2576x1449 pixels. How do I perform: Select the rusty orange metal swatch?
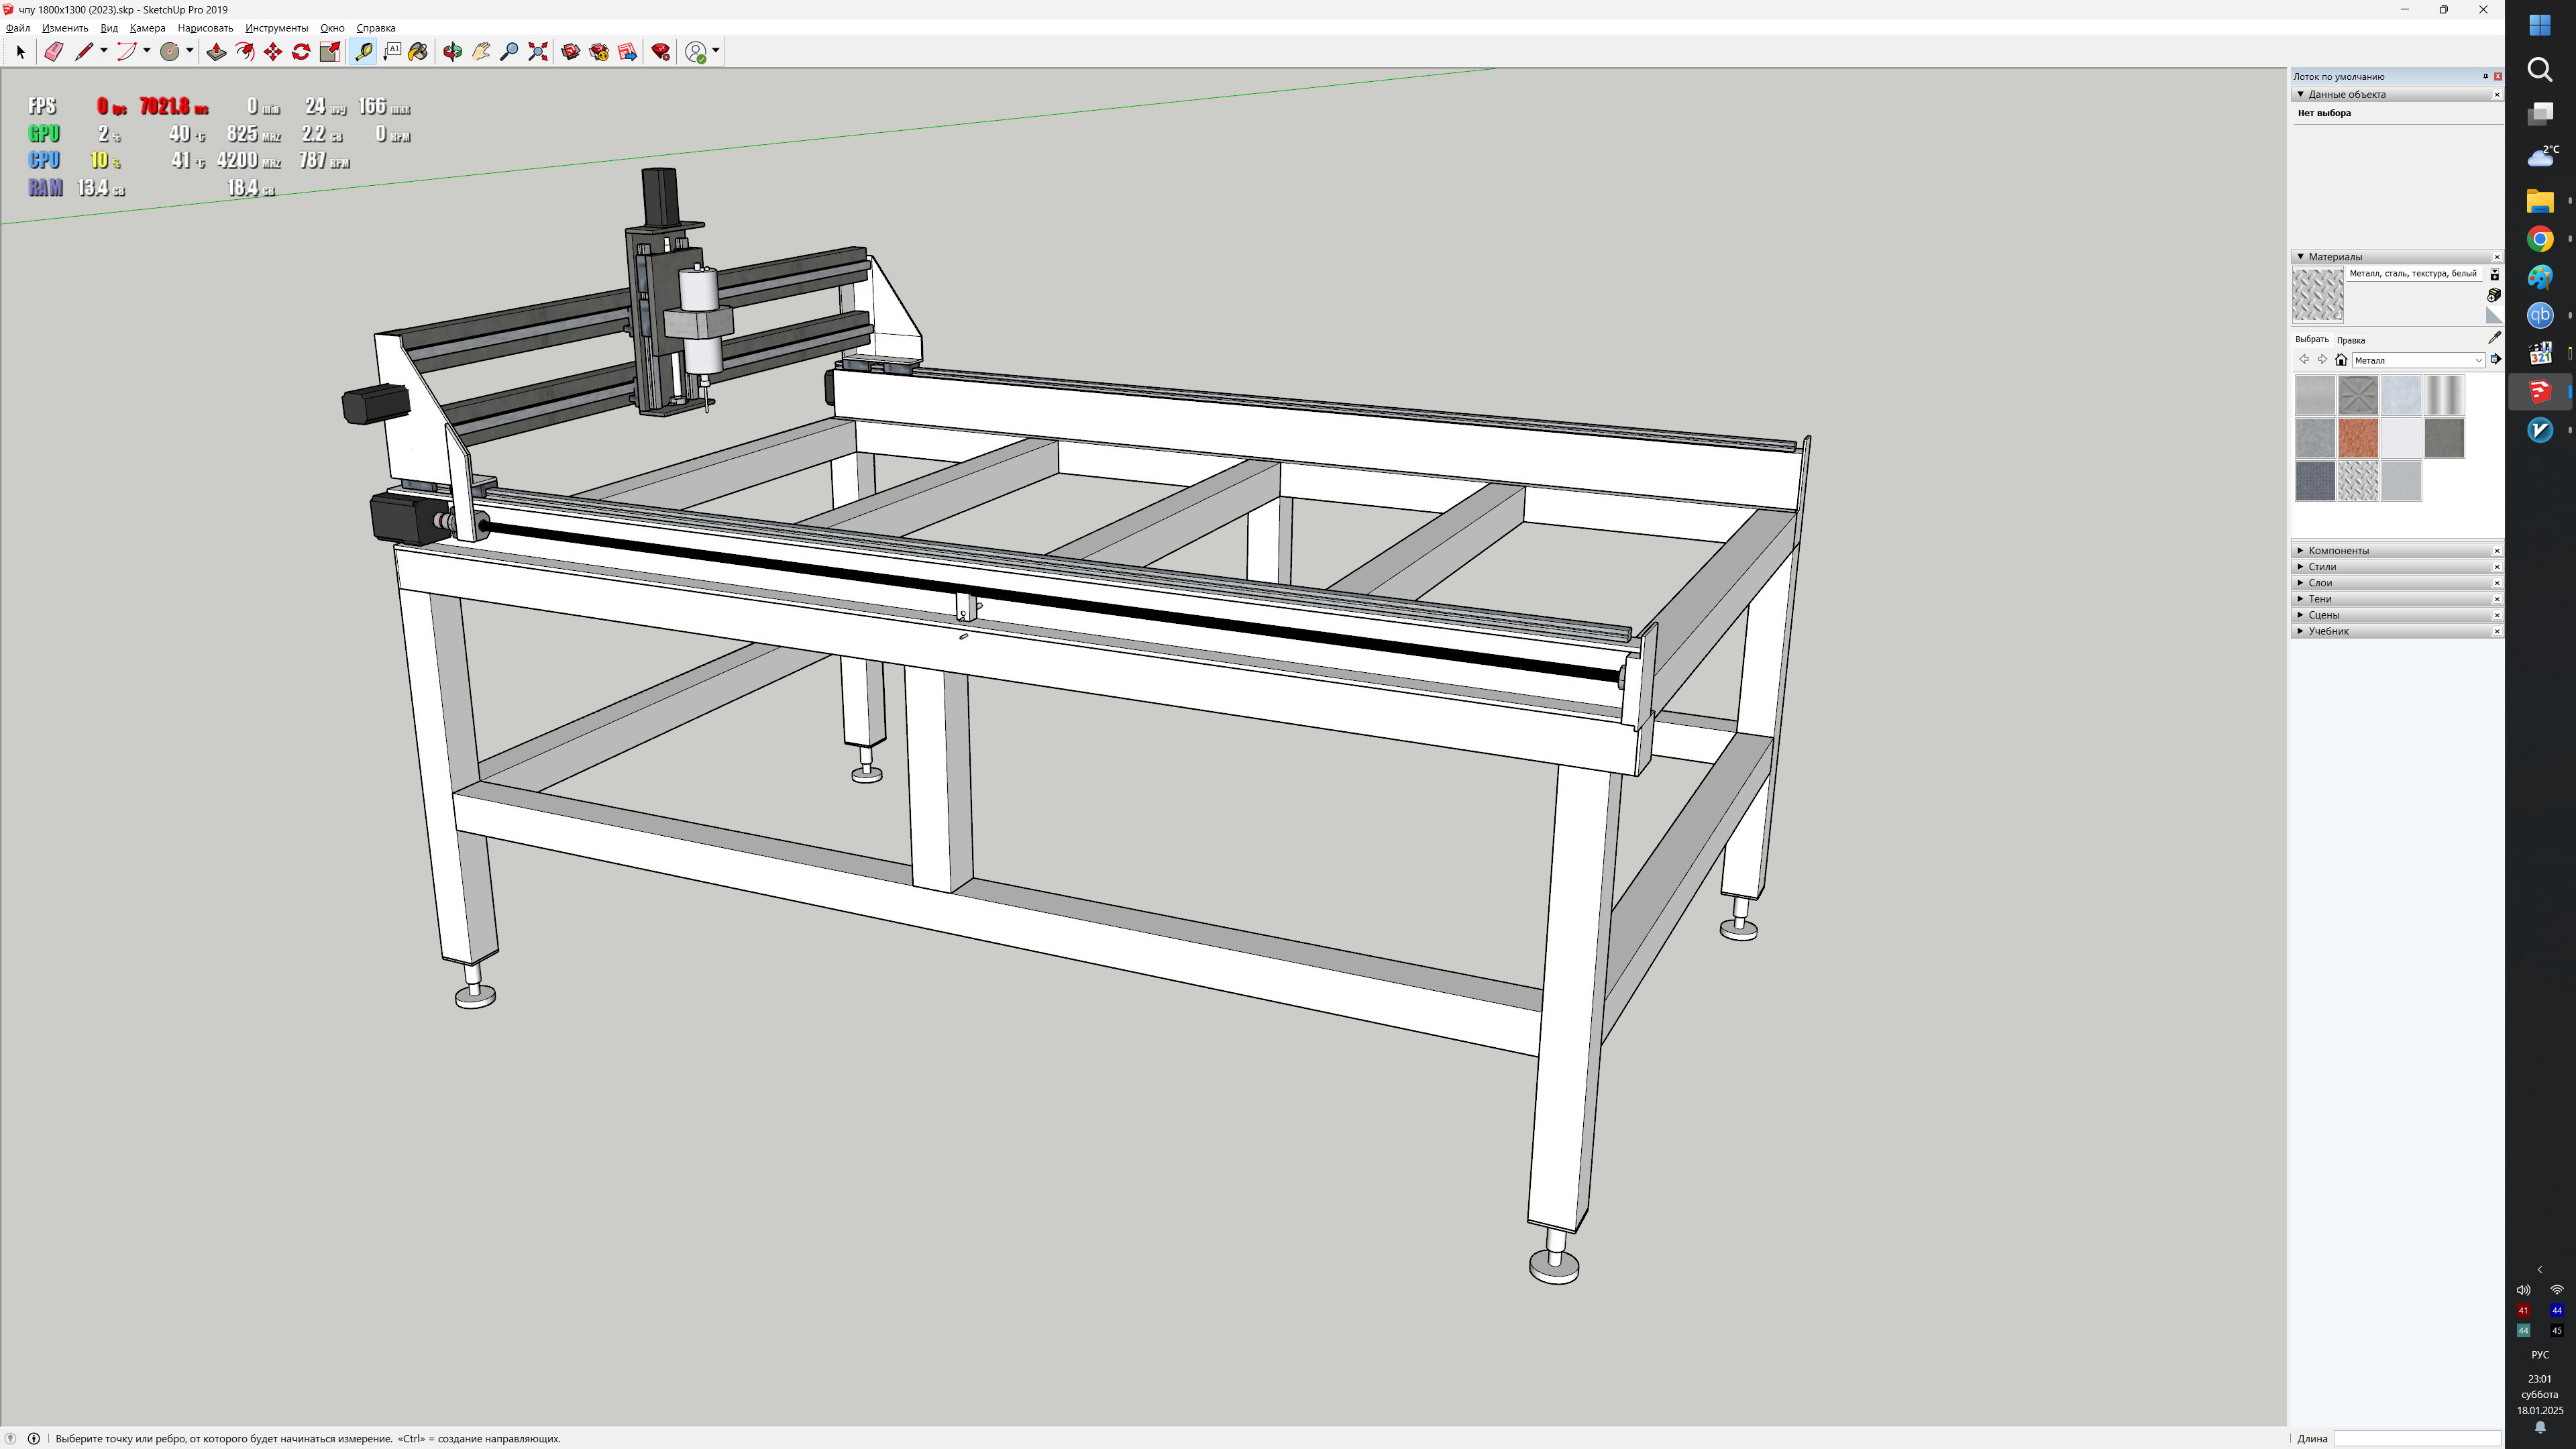tap(2358, 438)
